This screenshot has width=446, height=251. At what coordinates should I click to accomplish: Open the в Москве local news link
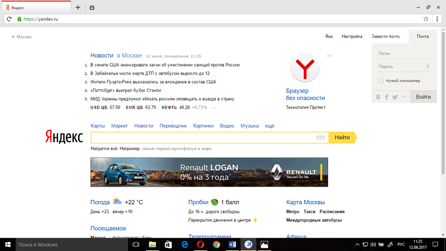tap(130, 55)
